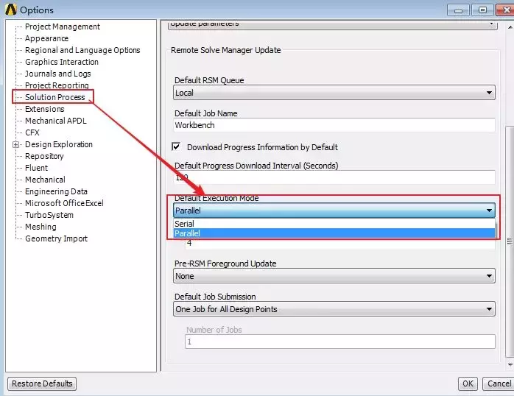Select Project Management in options tree
This screenshot has width=514, height=396.
coord(63,26)
